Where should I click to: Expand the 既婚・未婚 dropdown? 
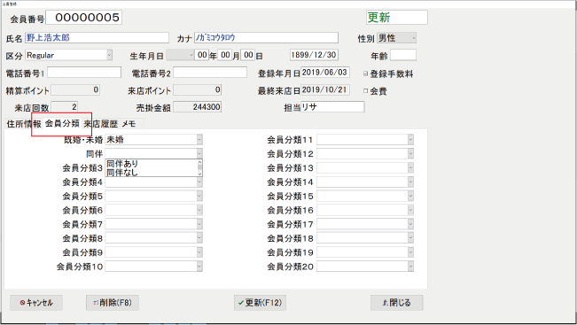(199, 140)
